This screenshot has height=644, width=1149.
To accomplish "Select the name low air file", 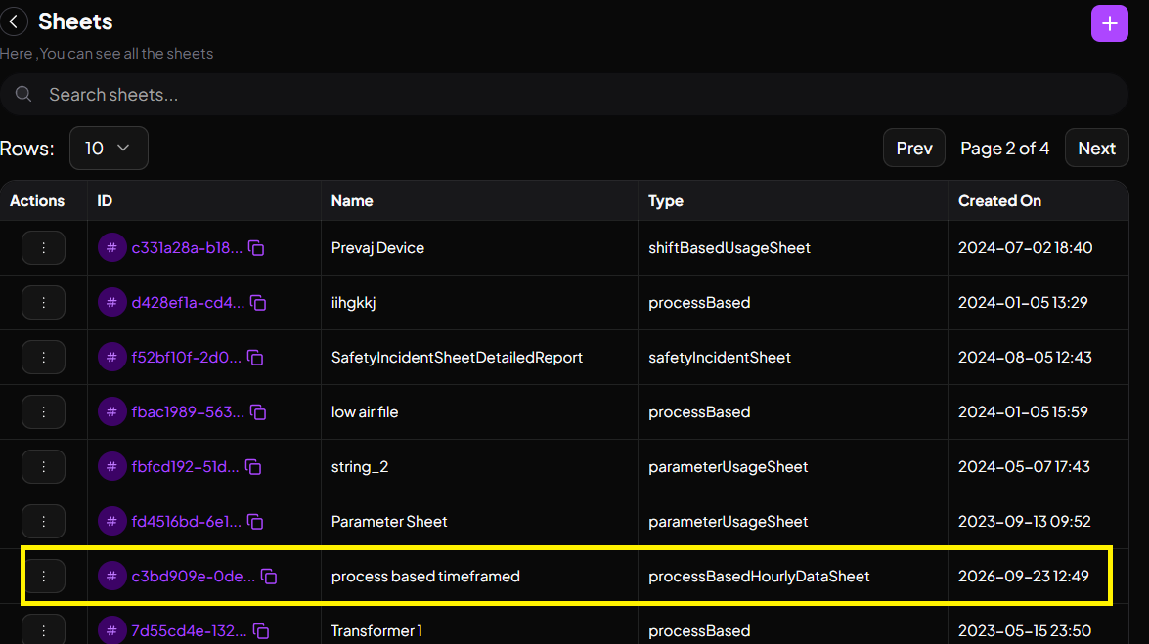I will [x=365, y=411].
